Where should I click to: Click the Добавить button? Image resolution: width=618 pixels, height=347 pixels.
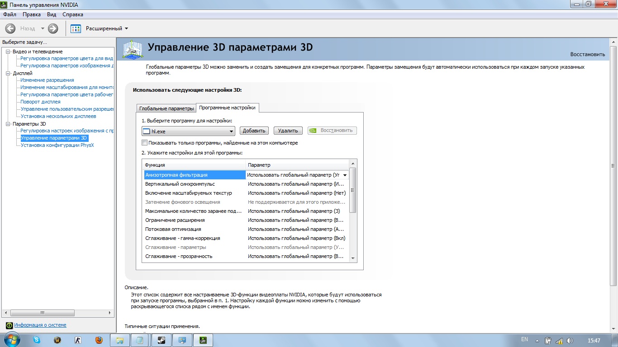tap(254, 131)
